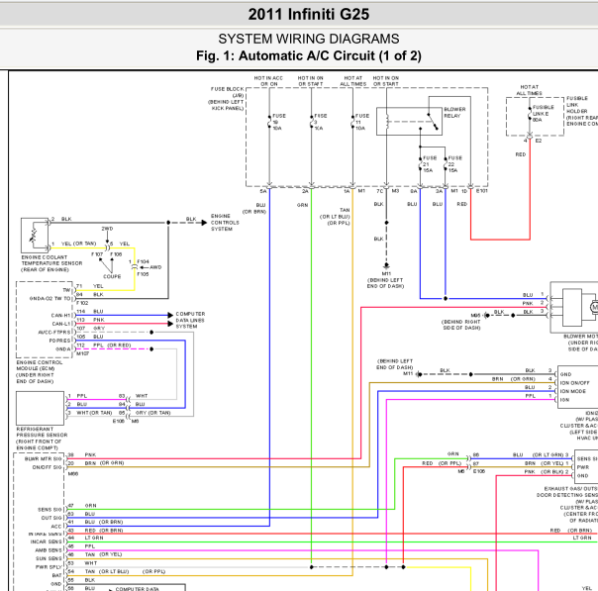Click the coolant sensor thermistor symbol
598x591 pixels.
(x=34, y=236)
